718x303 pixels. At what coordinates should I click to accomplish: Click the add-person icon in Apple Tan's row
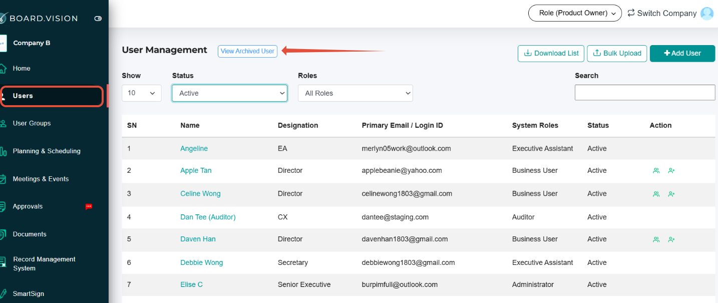(x=671, y=171)
